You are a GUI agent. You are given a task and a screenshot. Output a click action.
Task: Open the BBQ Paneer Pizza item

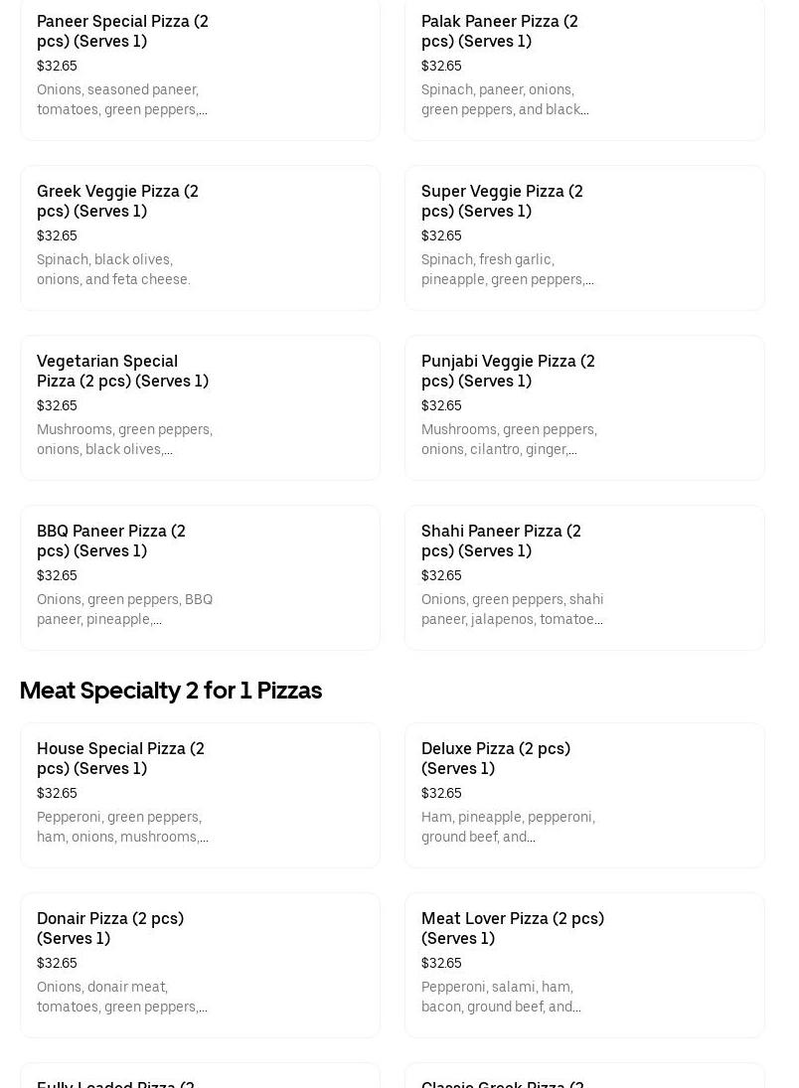tap(200, 577)
